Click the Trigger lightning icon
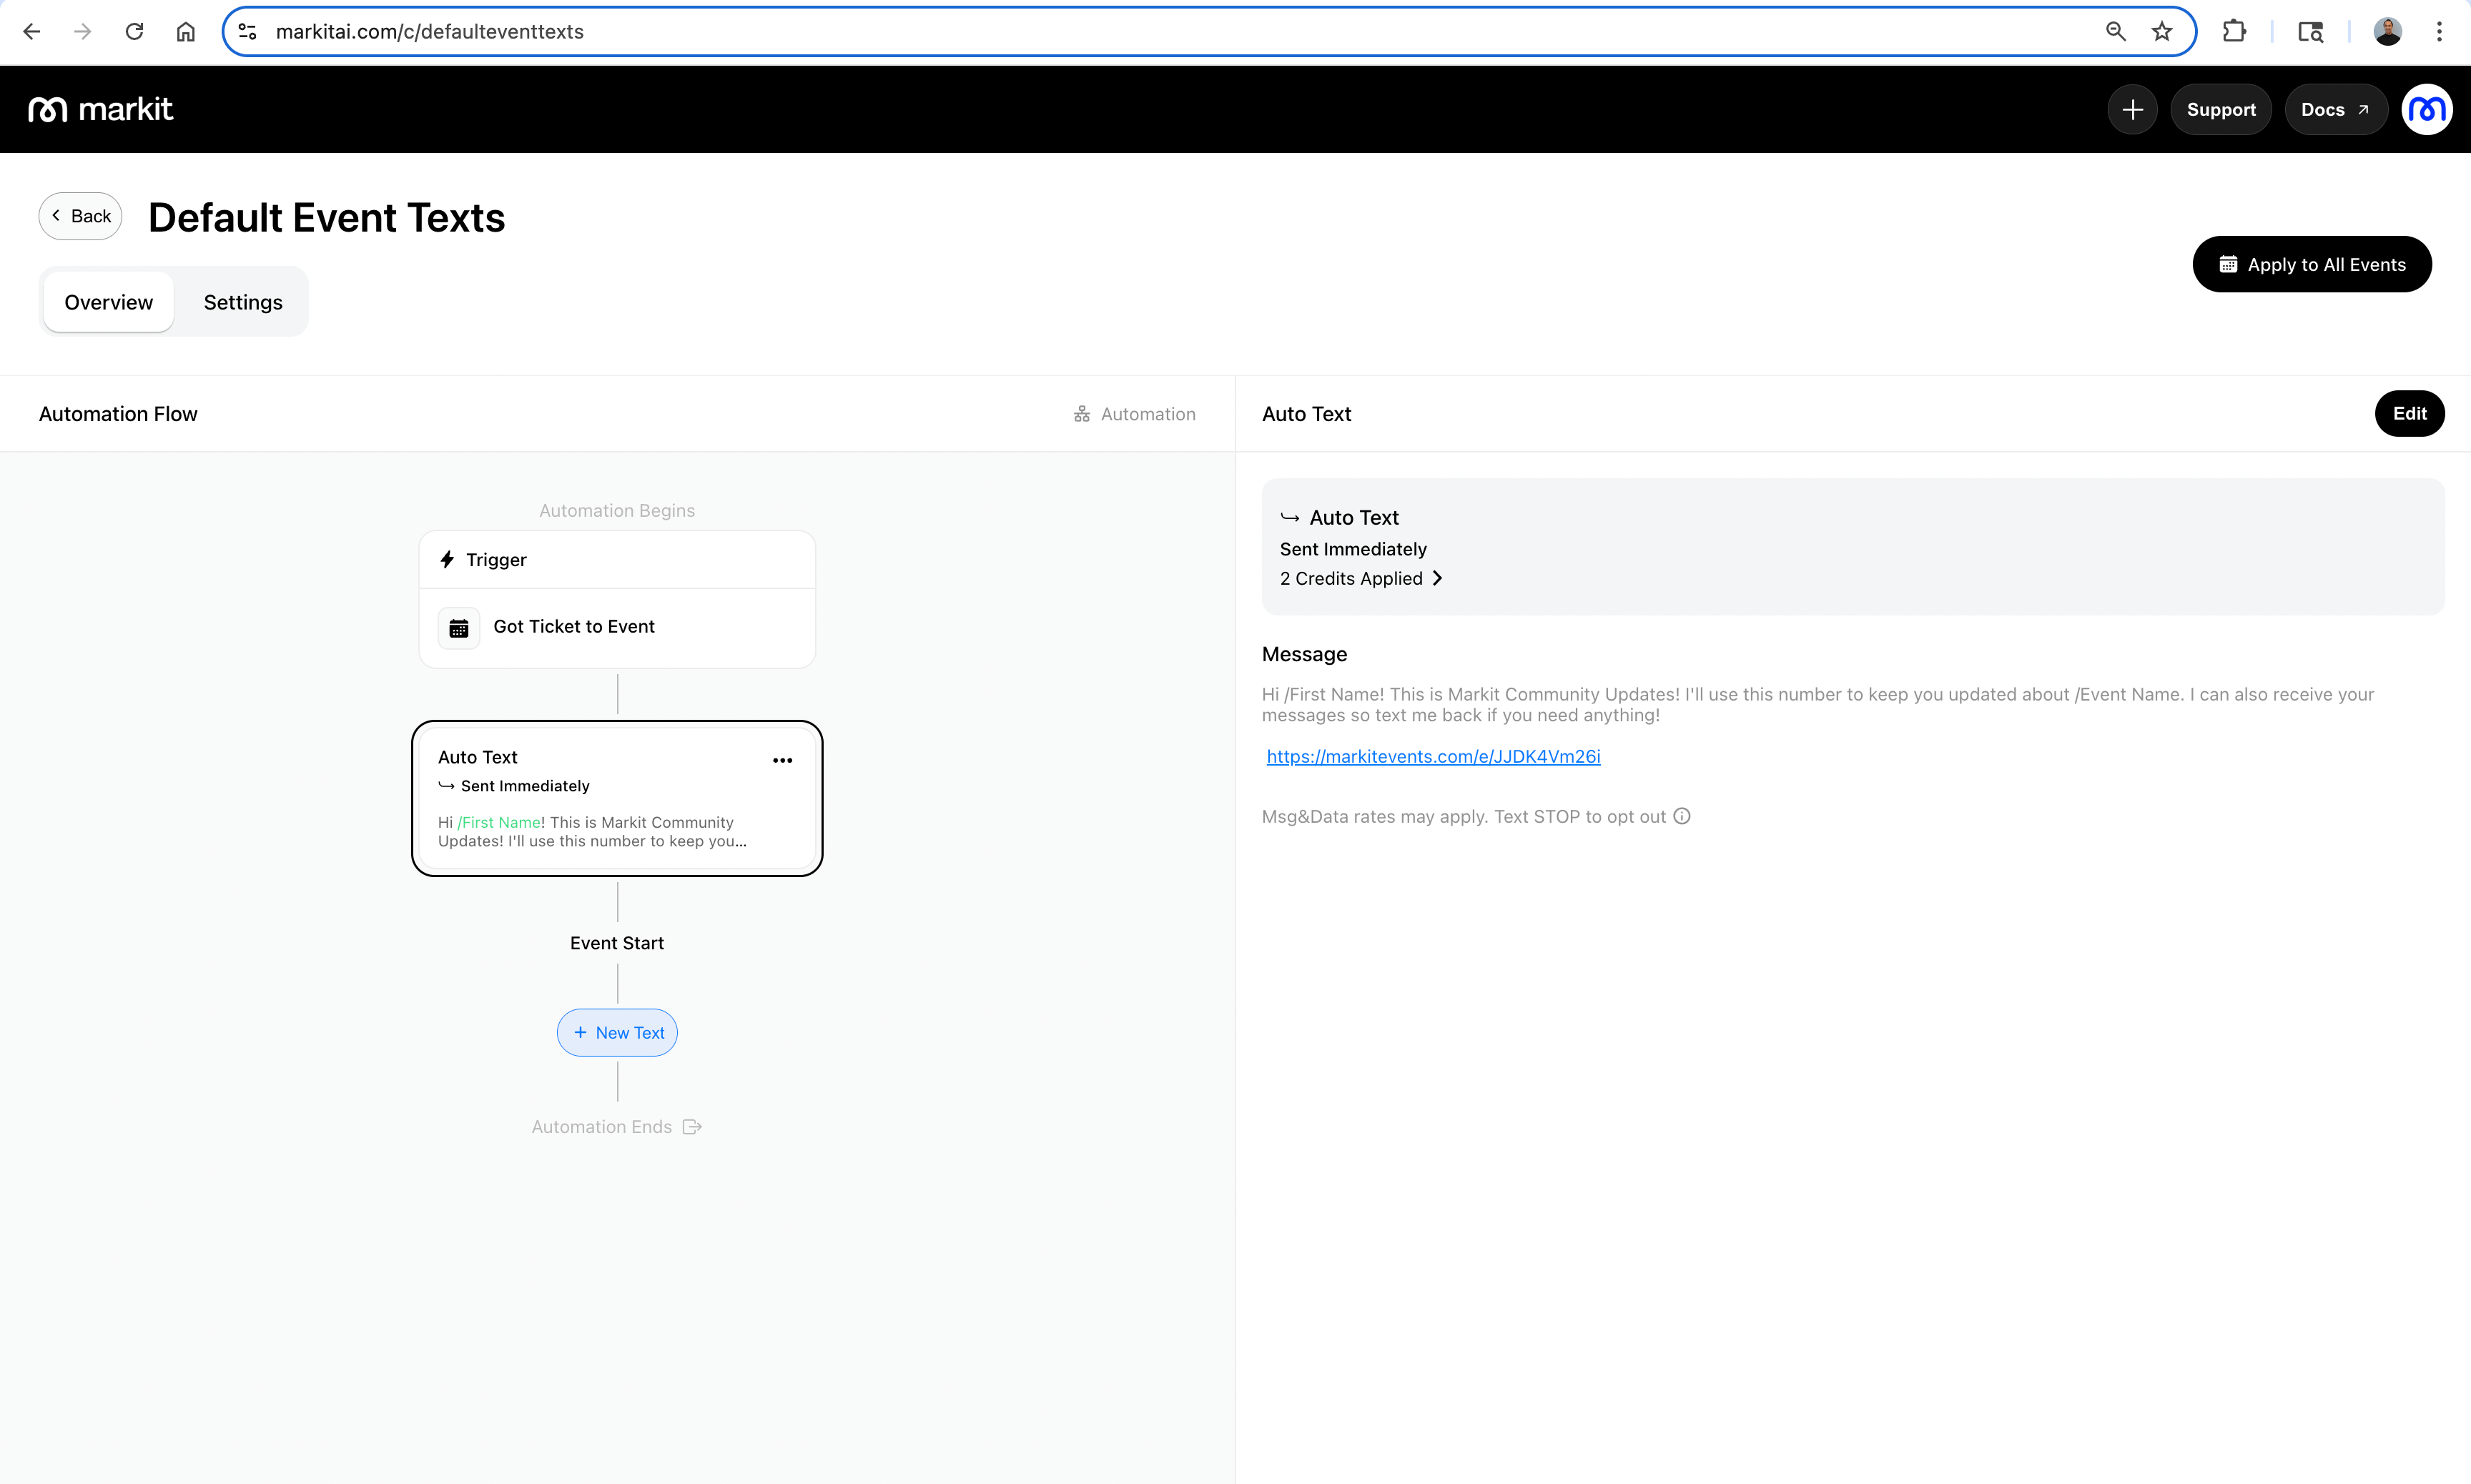This screenshot has height=1484, width=2471. tap(447, 559)
